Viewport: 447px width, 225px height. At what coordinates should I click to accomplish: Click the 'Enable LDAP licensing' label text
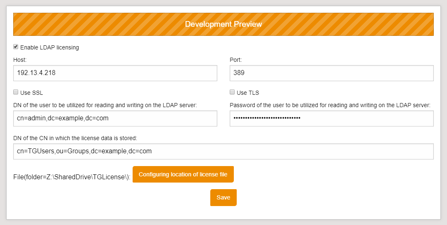(x=50, y=47)
